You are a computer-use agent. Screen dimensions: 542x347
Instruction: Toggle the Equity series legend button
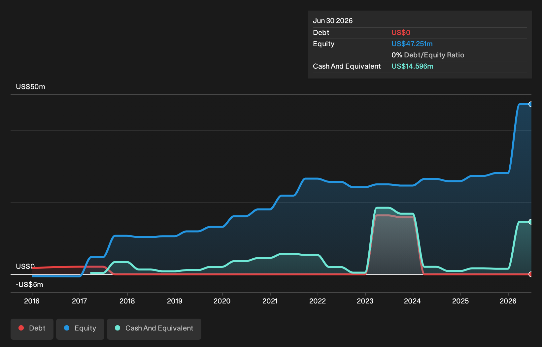[80, 329]
